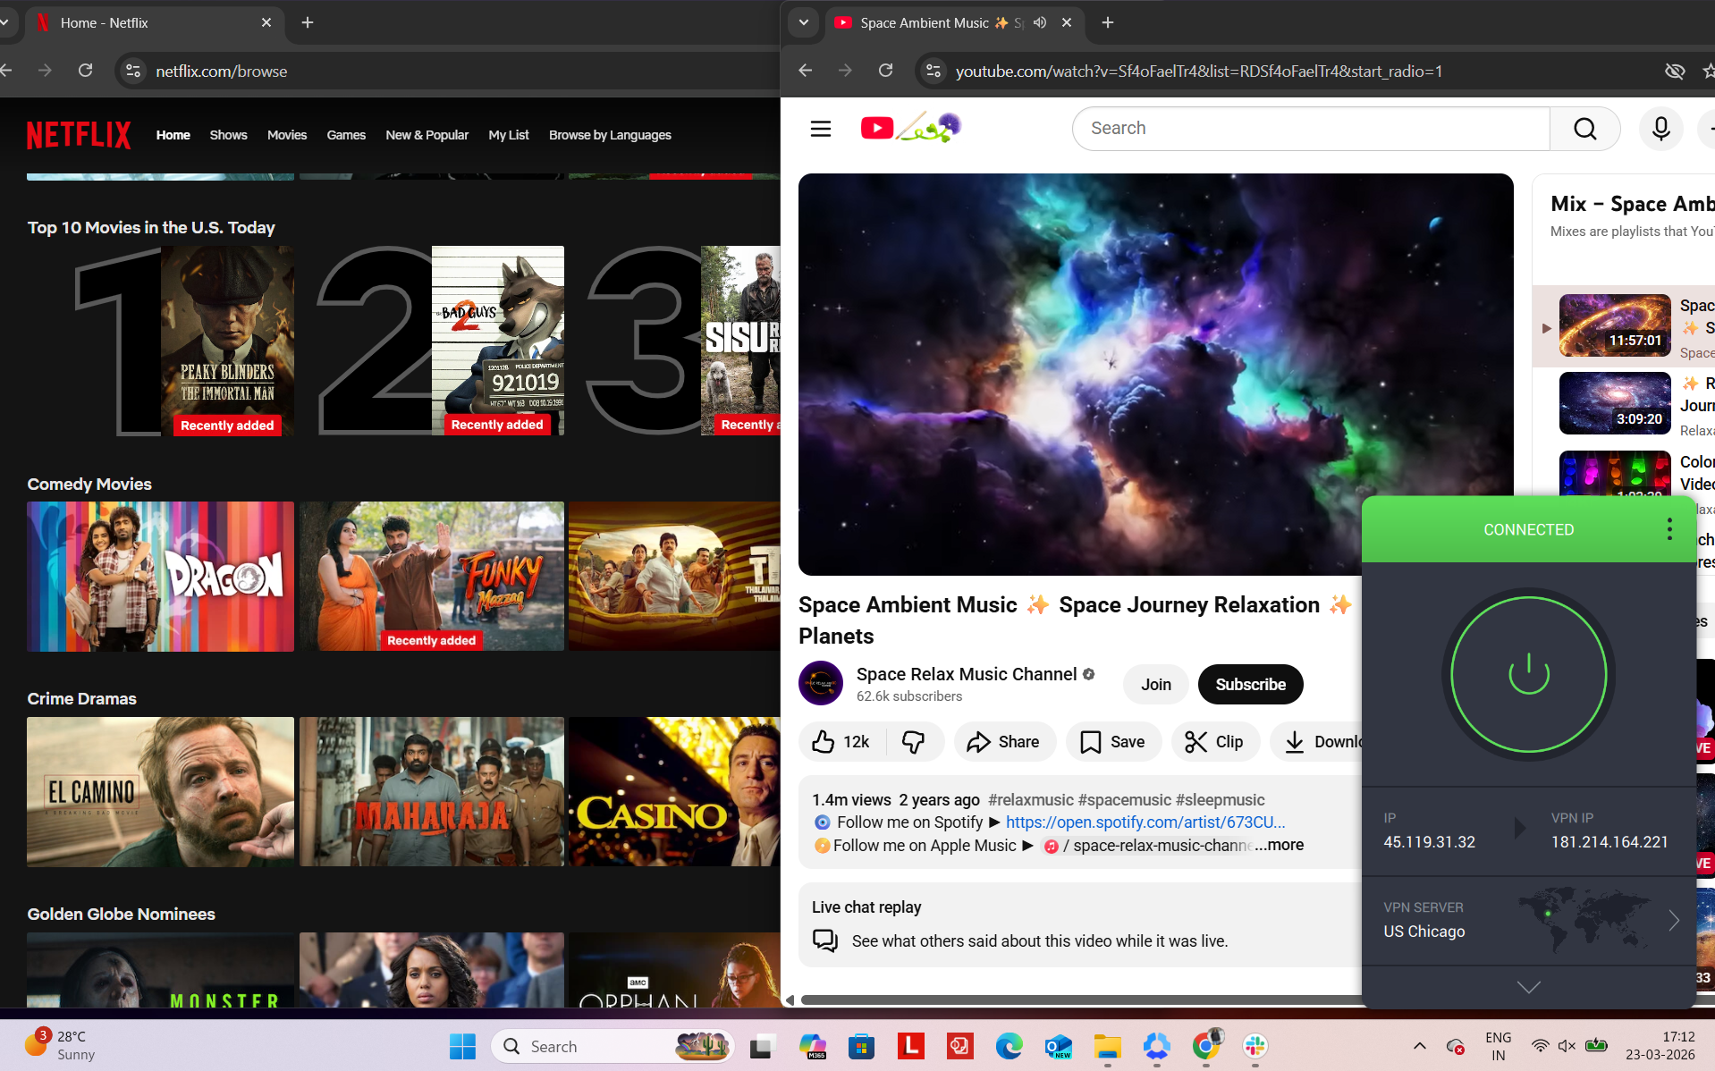Clip the YouTube video
Image resolution: width=1715 pixels, height=1071 pixels.
click(1214, 741)
